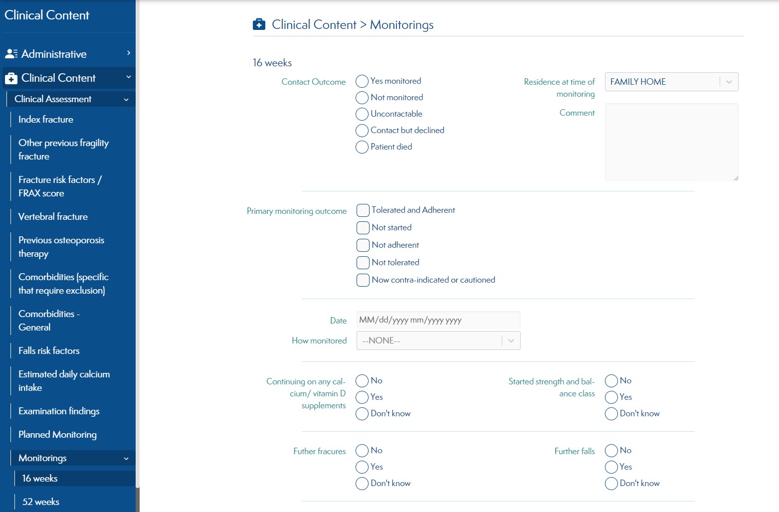Select Don't know for strength balance class
Image resolution: width=779 pixels, height=512 pixels.
pos(611,414)
